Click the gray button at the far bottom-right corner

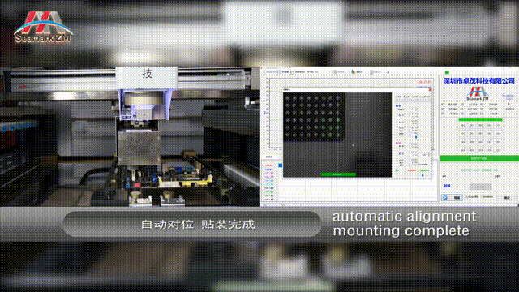(506, 198)
